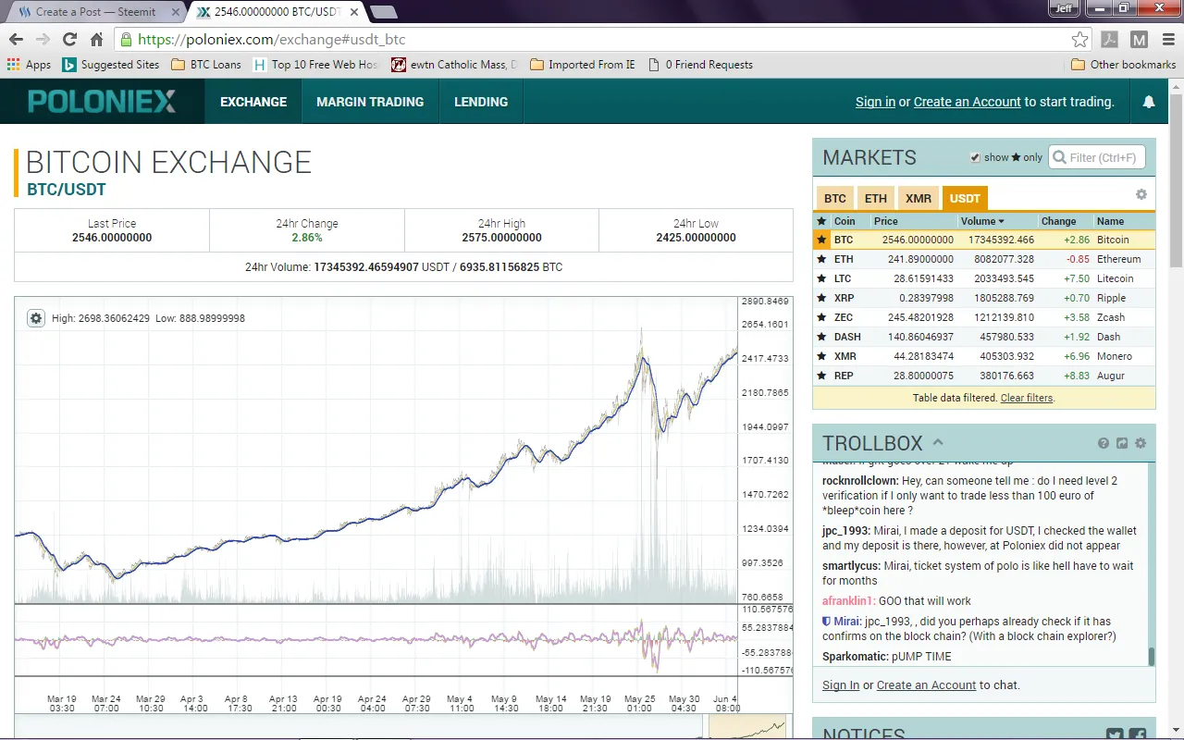
Task: Open the Other bookmarks folder
Action: (x=1123, y=65)
